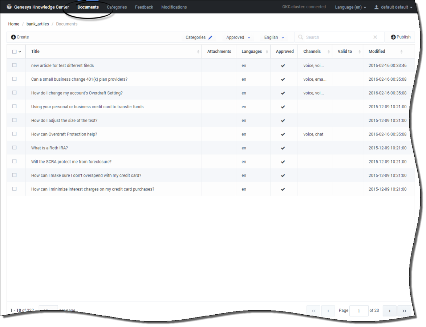Check the 'SCRA protect me' row checkbox
Image resolution: width=426 pixels, height=327 pixels.
tap(15, 161)
